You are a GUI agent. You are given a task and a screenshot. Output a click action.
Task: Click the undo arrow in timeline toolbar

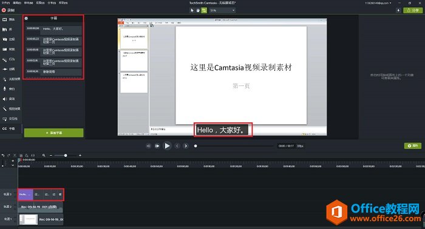pyautogui.click(x=3, y=156)
